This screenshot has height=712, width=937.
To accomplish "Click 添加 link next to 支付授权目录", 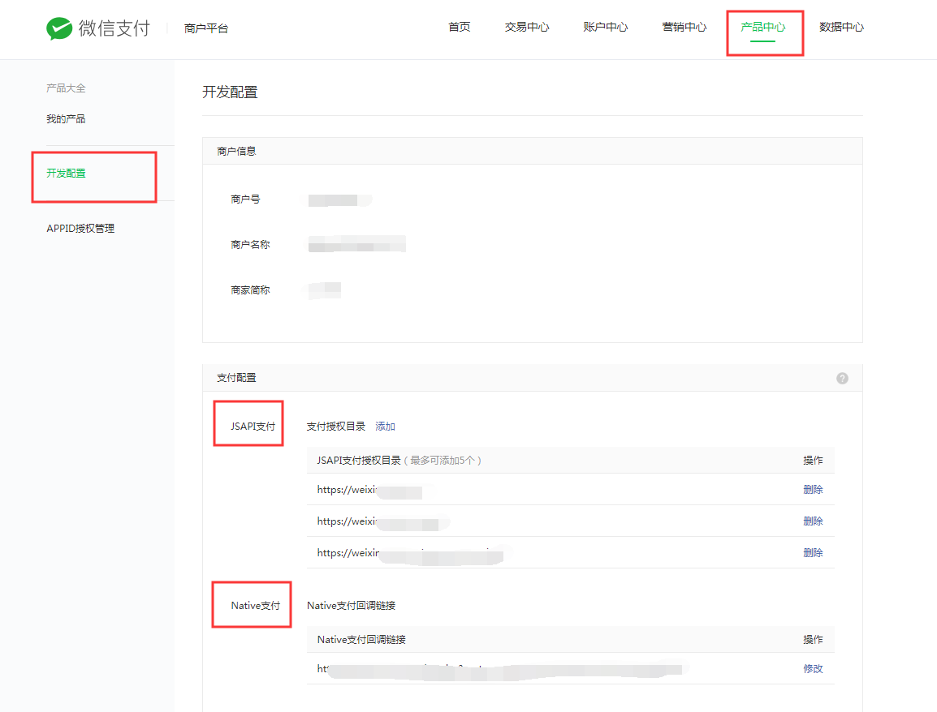I will point(385,426).
